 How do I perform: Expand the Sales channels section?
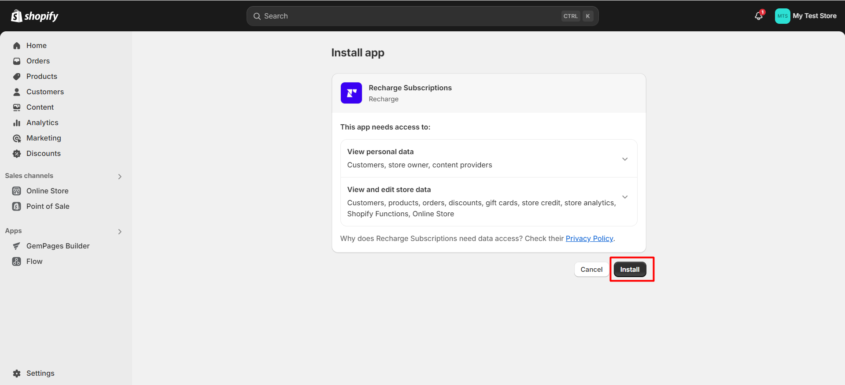point(120,176)
